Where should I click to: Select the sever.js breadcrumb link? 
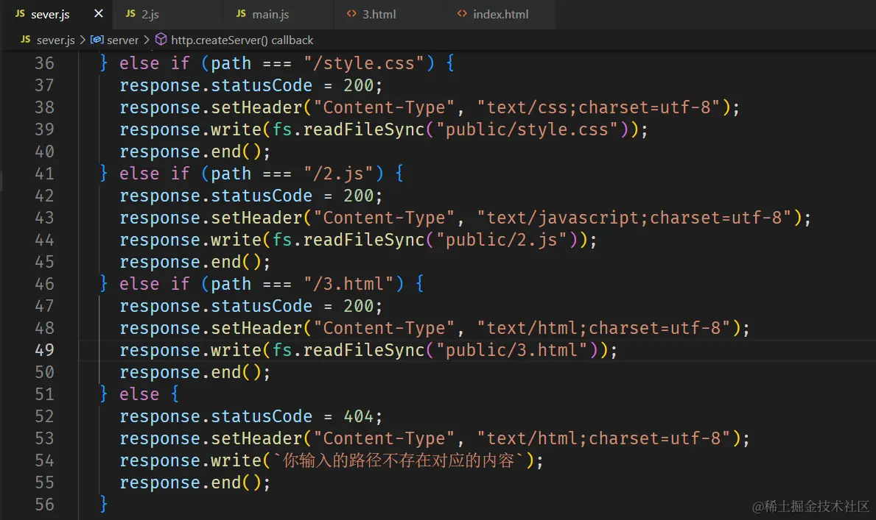click(x=56, y=40)
